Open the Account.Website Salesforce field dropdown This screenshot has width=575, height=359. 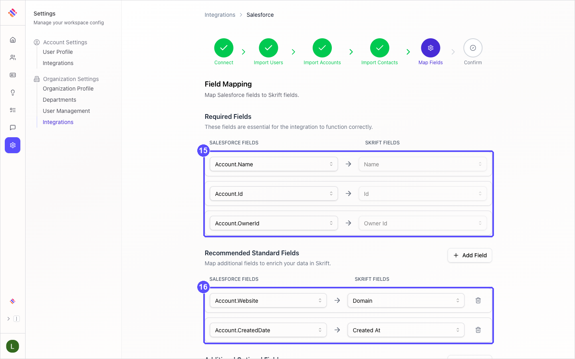coord(268,300)
